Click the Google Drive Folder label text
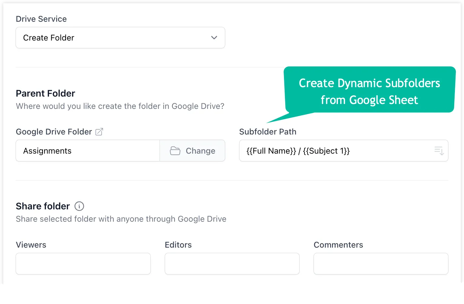Screen dimensions: 464x304 click(54, 132)
